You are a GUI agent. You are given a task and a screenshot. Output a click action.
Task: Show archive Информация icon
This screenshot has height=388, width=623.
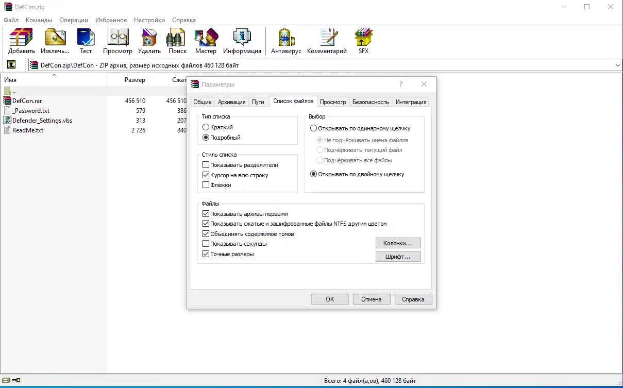point(242,38)
